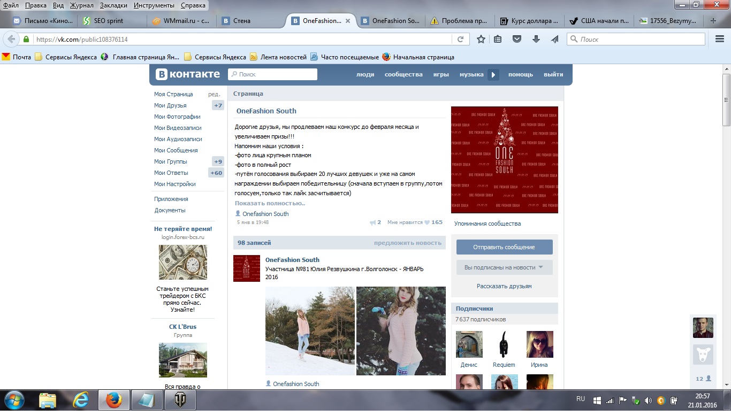731x416 pixels.
Task: Click the user avatar on the right edge
Action: pyautogui.click(x=703, y=328)
